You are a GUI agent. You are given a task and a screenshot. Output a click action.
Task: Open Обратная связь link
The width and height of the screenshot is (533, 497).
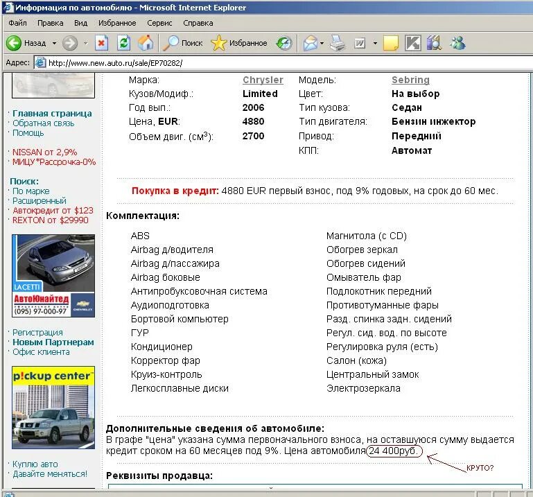(x=43, y=123)
